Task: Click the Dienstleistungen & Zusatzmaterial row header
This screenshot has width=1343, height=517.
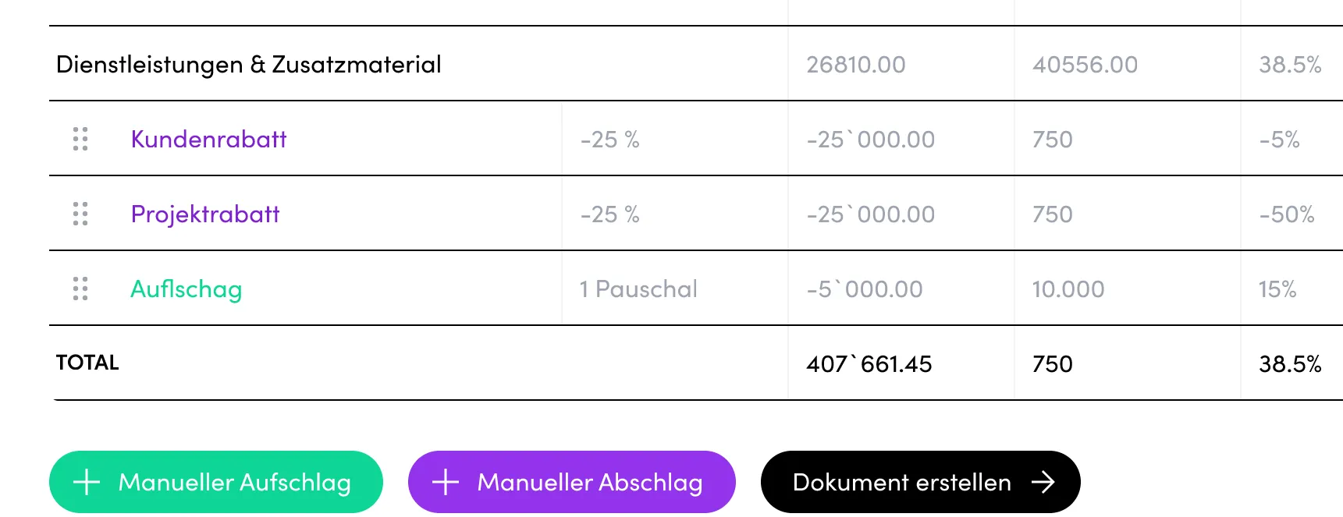Action: pyautogui.click(x=249, y=64)
